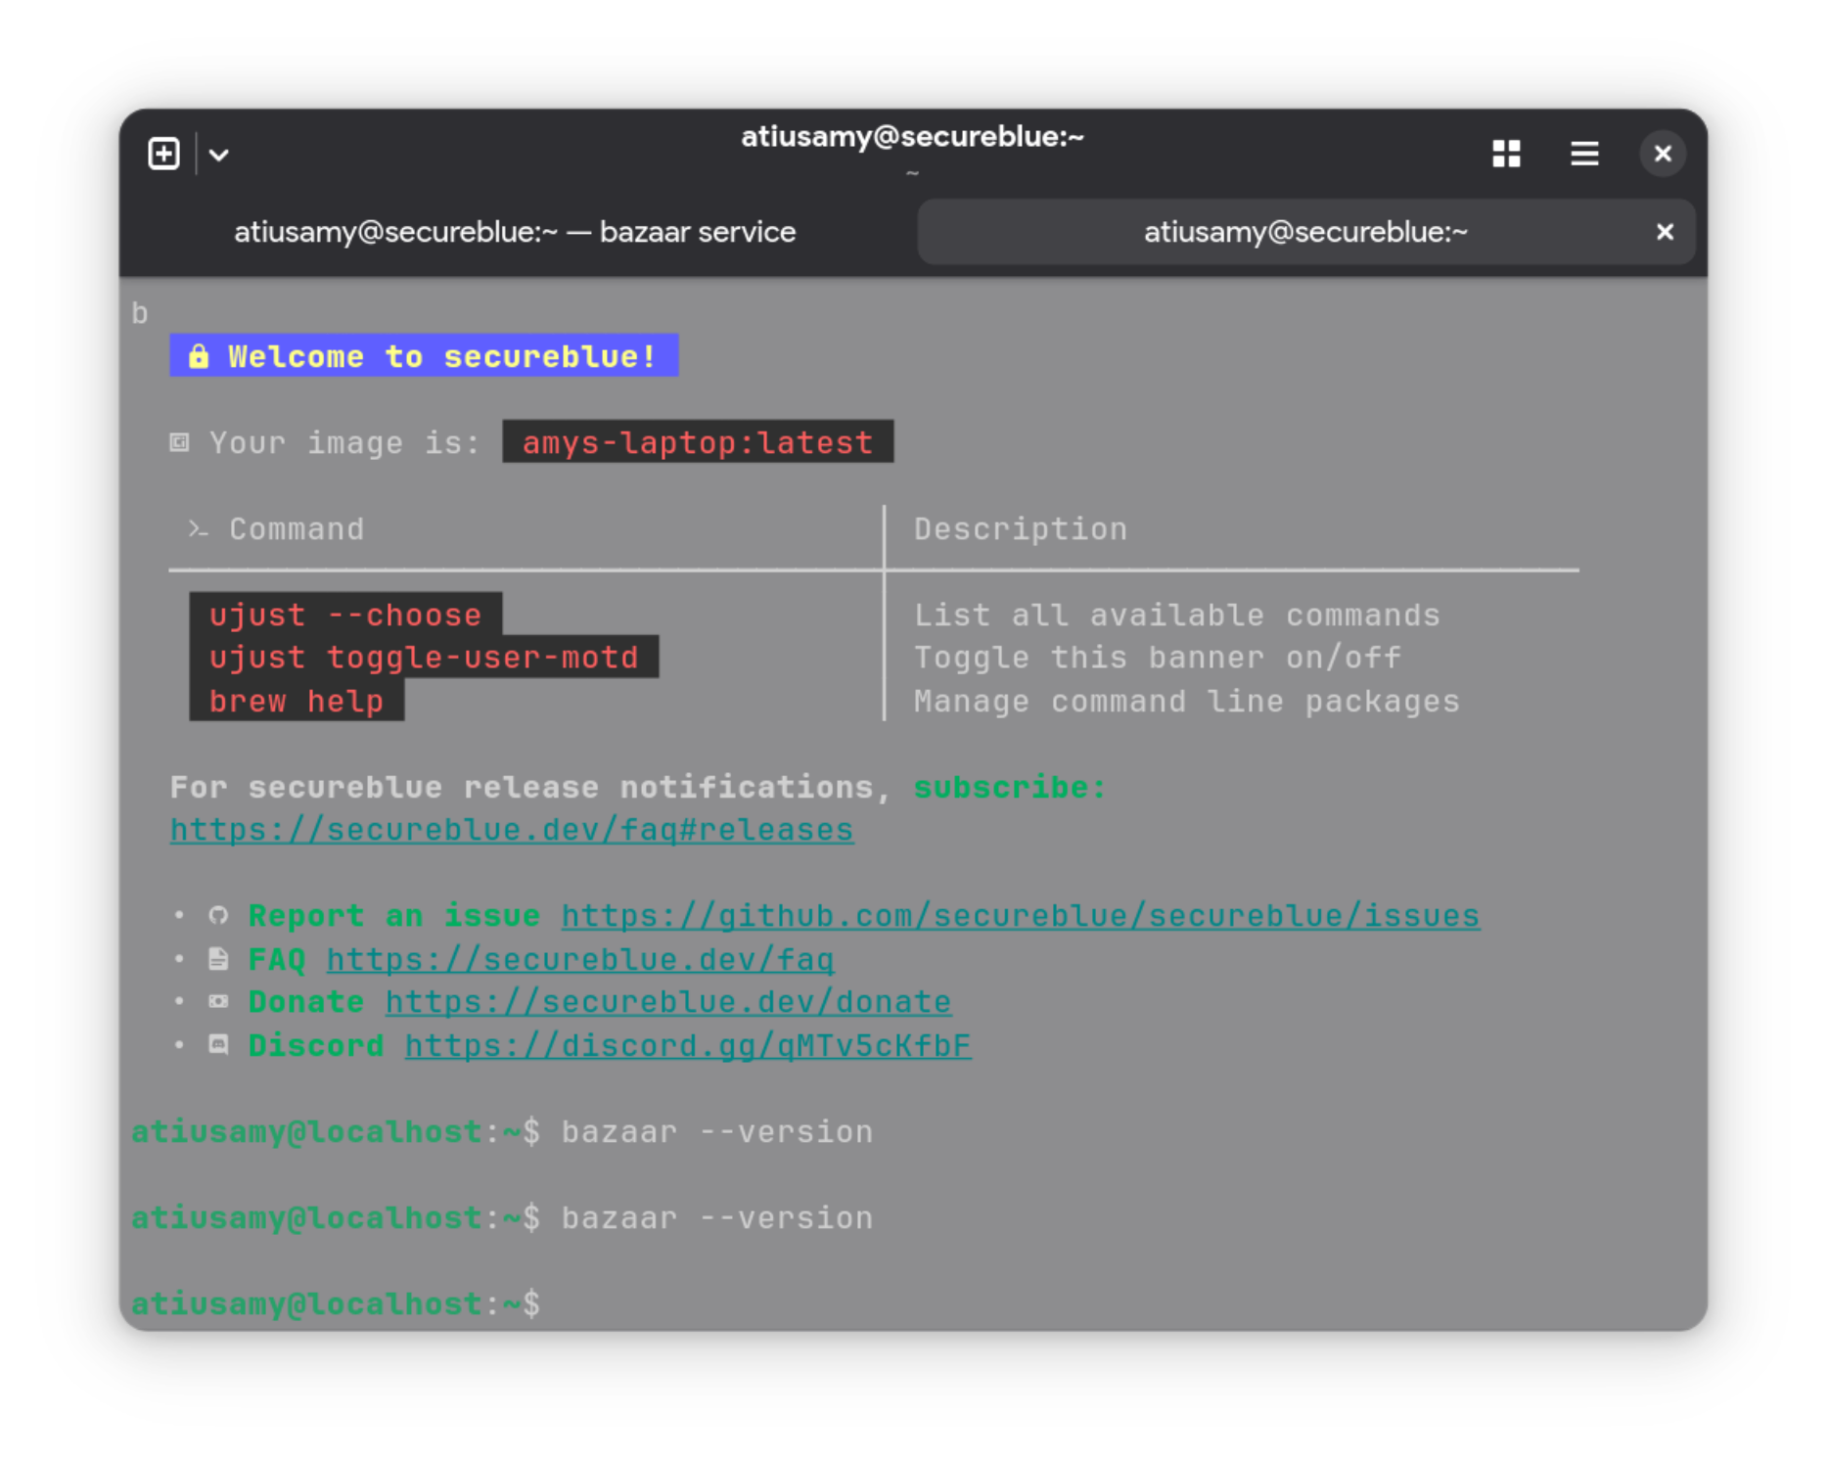Click the new tab plus icon
The height and width of the screenshot is (1462, 1828).
point(163,154)
